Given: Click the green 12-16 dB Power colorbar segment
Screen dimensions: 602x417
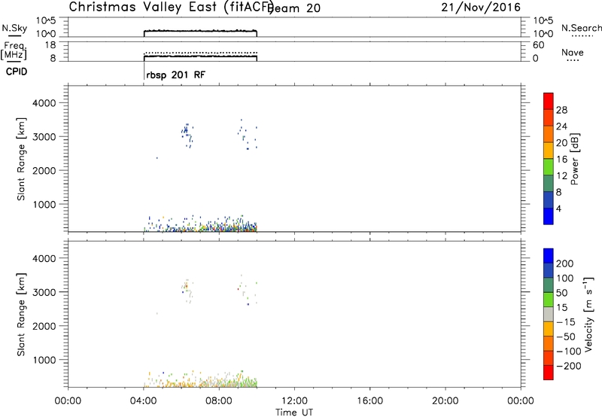Looking at the screenshot, I should tap(549, 167).
